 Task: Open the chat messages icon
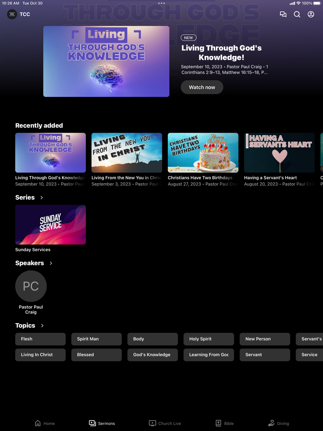[283, 14]
